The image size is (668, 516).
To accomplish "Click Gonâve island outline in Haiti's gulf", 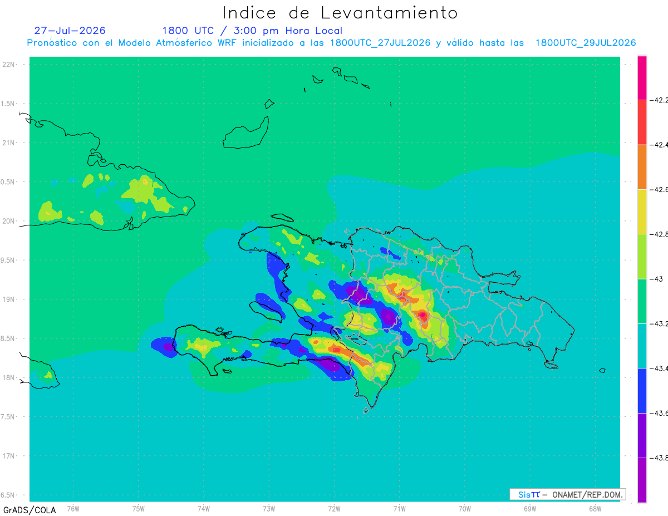I will click(266, 311).
